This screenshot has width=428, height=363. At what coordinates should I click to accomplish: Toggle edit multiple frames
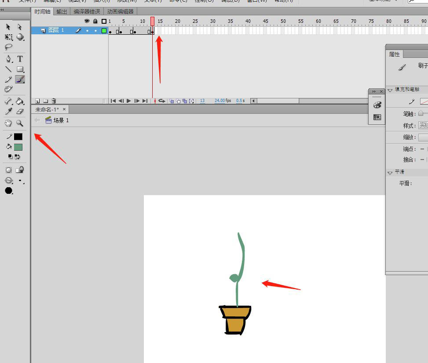tap(185, 101)
